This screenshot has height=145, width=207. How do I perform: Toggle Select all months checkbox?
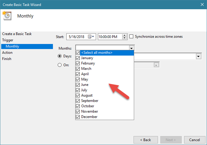(78, 53)
